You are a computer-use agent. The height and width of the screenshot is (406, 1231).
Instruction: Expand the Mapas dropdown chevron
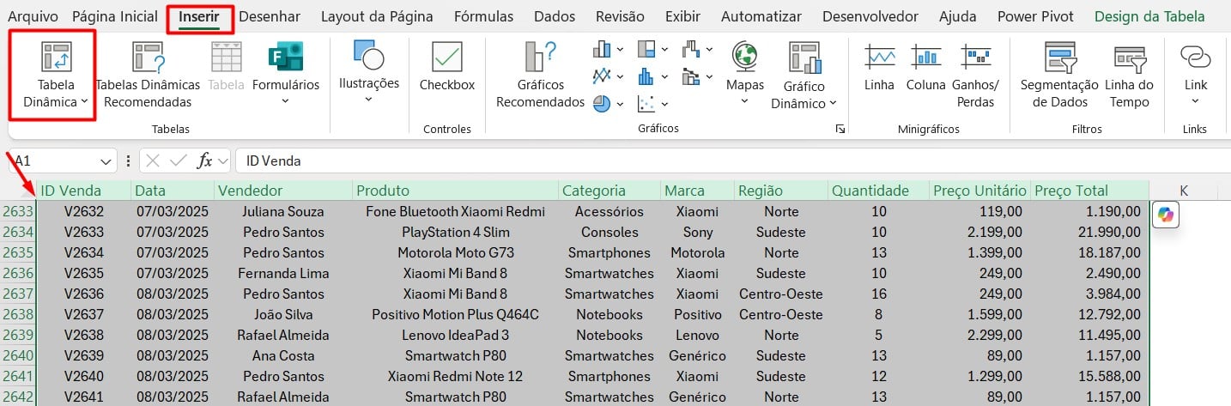pyautogui.click(x=744, y=101)
